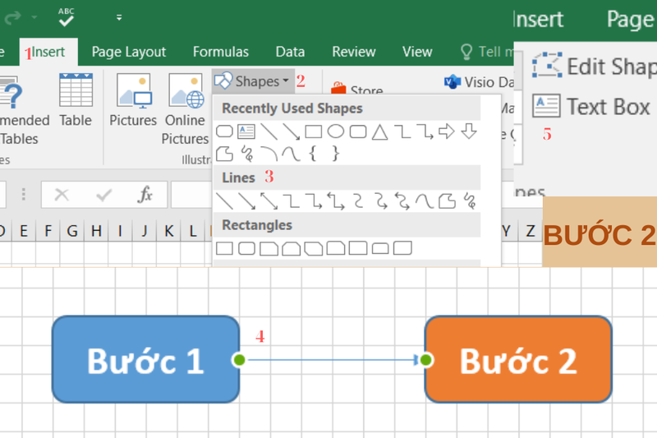Click the connector arrow between the two shapes
The width and height of the screenshot is (657, 438).
click(x=333, y=360)
